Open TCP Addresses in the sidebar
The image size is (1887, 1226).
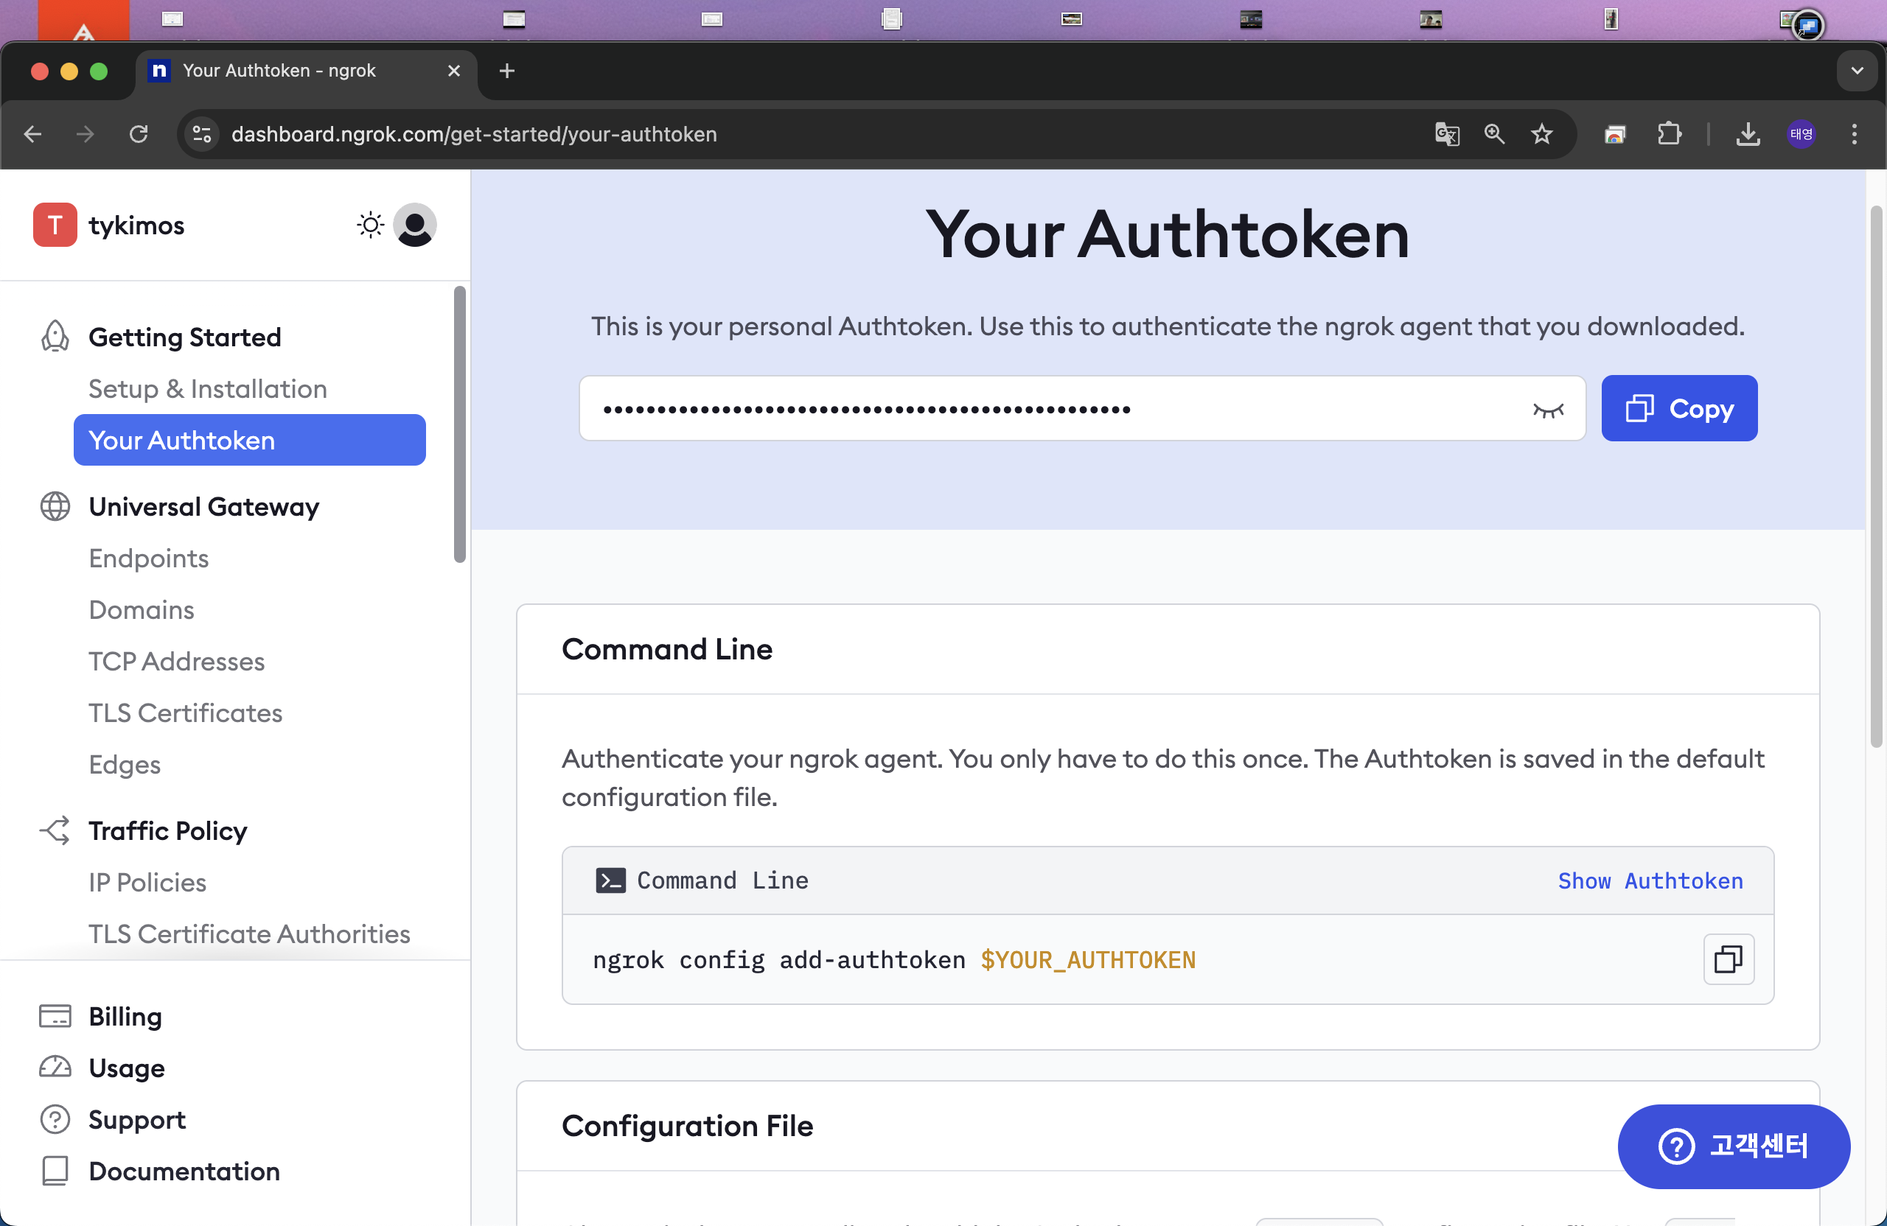pyautogui.click(x=176, y=661)
